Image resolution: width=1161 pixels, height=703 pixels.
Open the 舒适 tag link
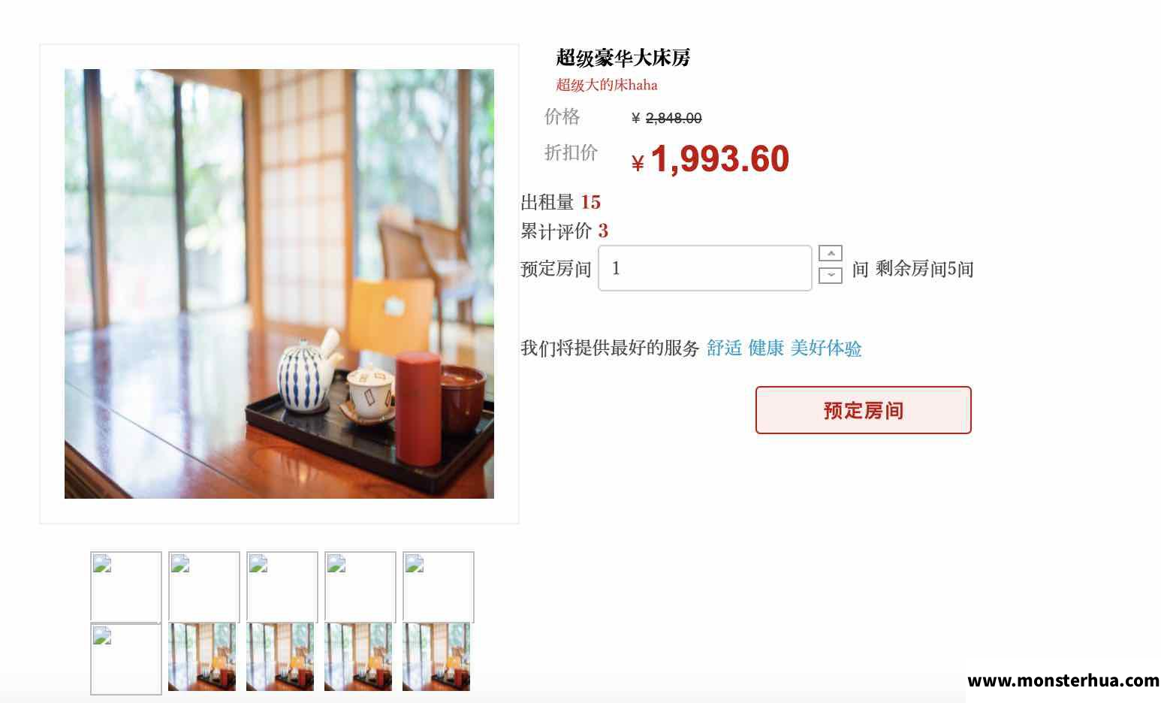pyautogui.click(x=724, y=348)
